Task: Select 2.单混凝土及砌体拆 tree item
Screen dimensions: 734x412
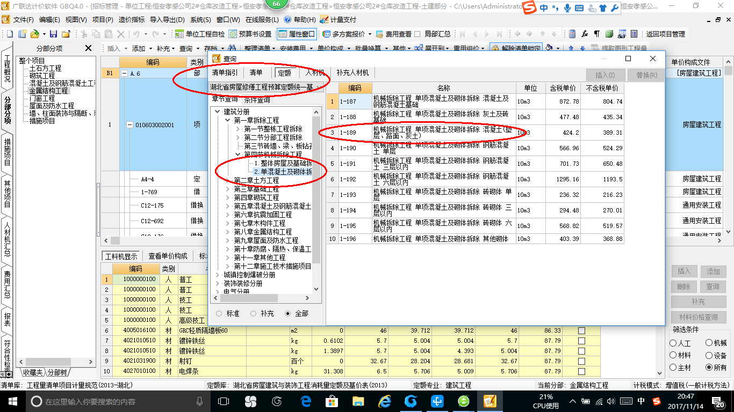Action: click(283, 172)
